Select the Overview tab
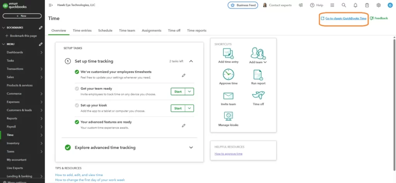The image size is (396, 183). [x=59, y=30]
